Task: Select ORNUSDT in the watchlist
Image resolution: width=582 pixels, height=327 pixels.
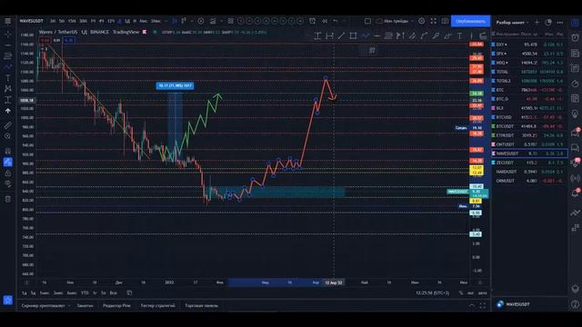Action: pyautogui.click(x=529, y=181)
